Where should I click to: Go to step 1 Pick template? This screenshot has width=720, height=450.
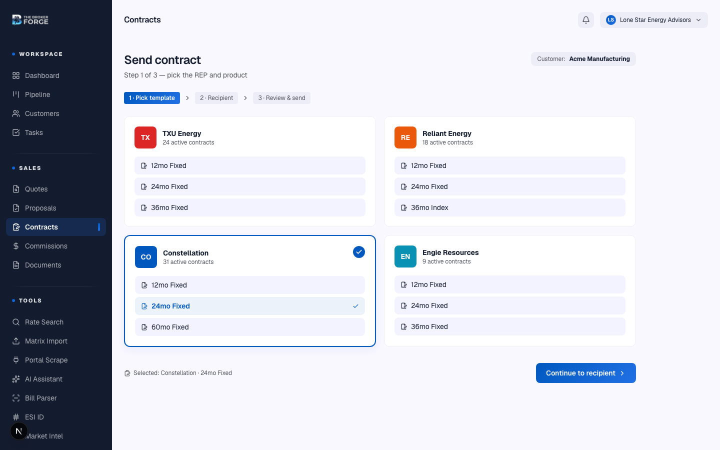coord(152,98)
